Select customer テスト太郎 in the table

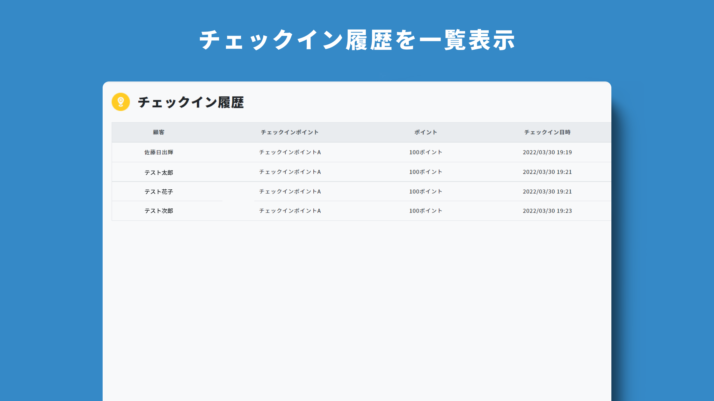tap(158, 172)
